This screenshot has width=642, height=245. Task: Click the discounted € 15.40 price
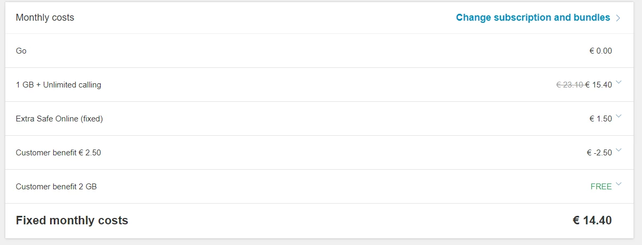[599, 85]
